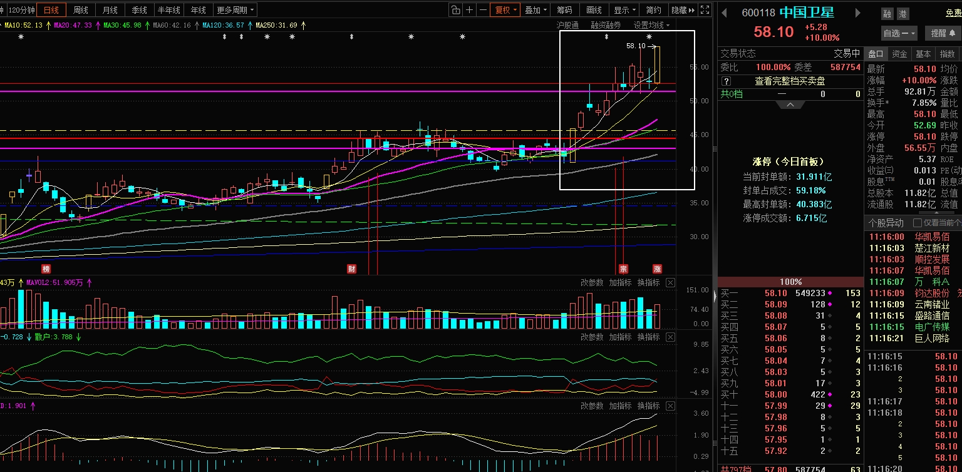The image size is (962, 472).
Task: Open the 指数 tab
Action: click(x=947, y=54)
